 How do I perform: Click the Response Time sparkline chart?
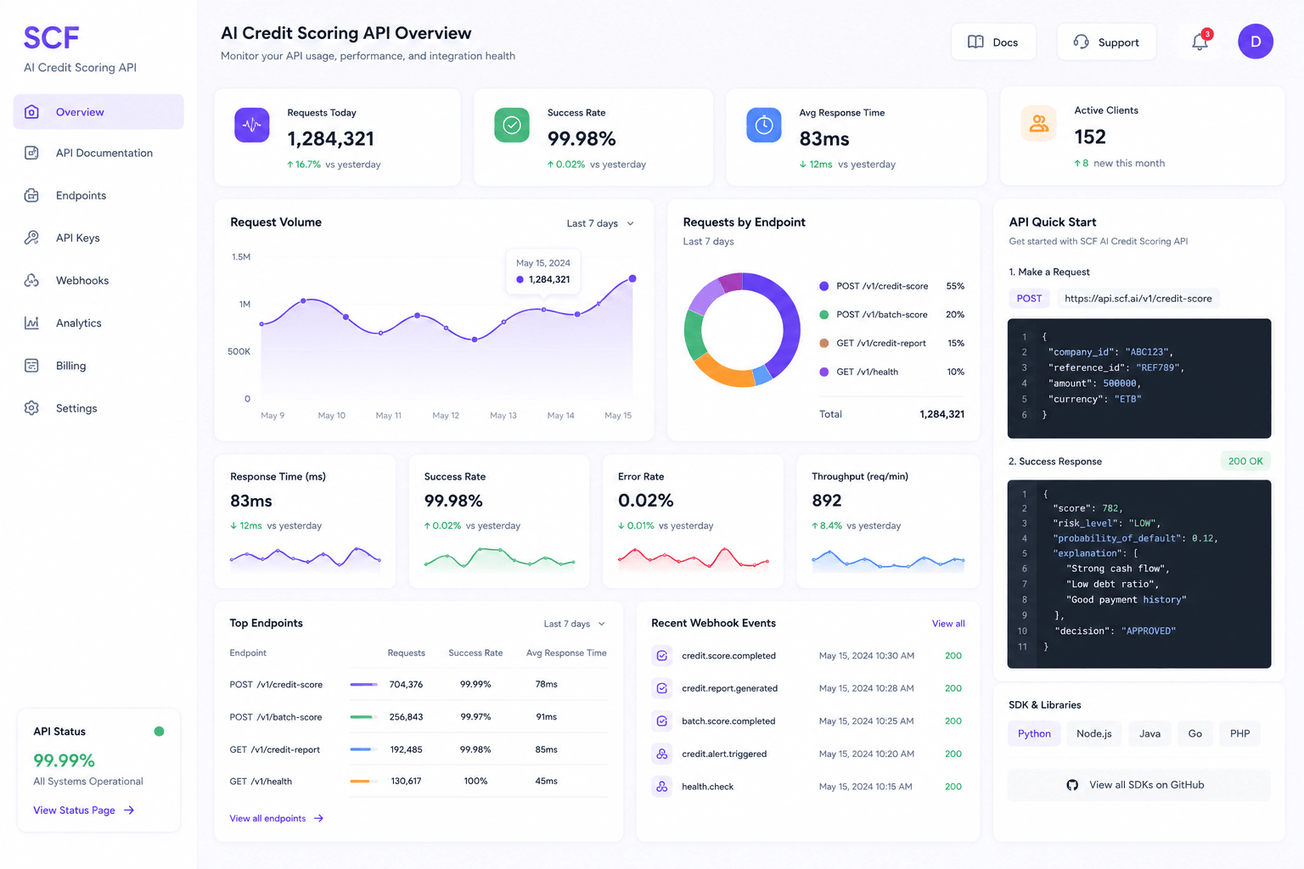[306, 558]
